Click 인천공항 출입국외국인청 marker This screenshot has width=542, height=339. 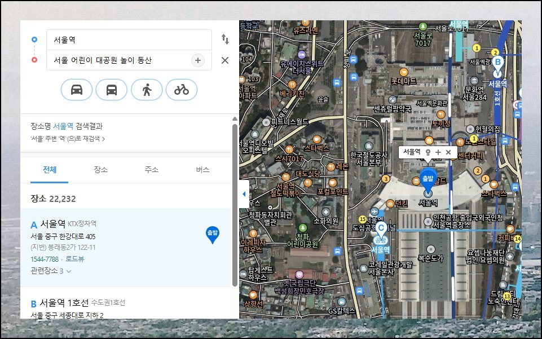click(428, 222)
